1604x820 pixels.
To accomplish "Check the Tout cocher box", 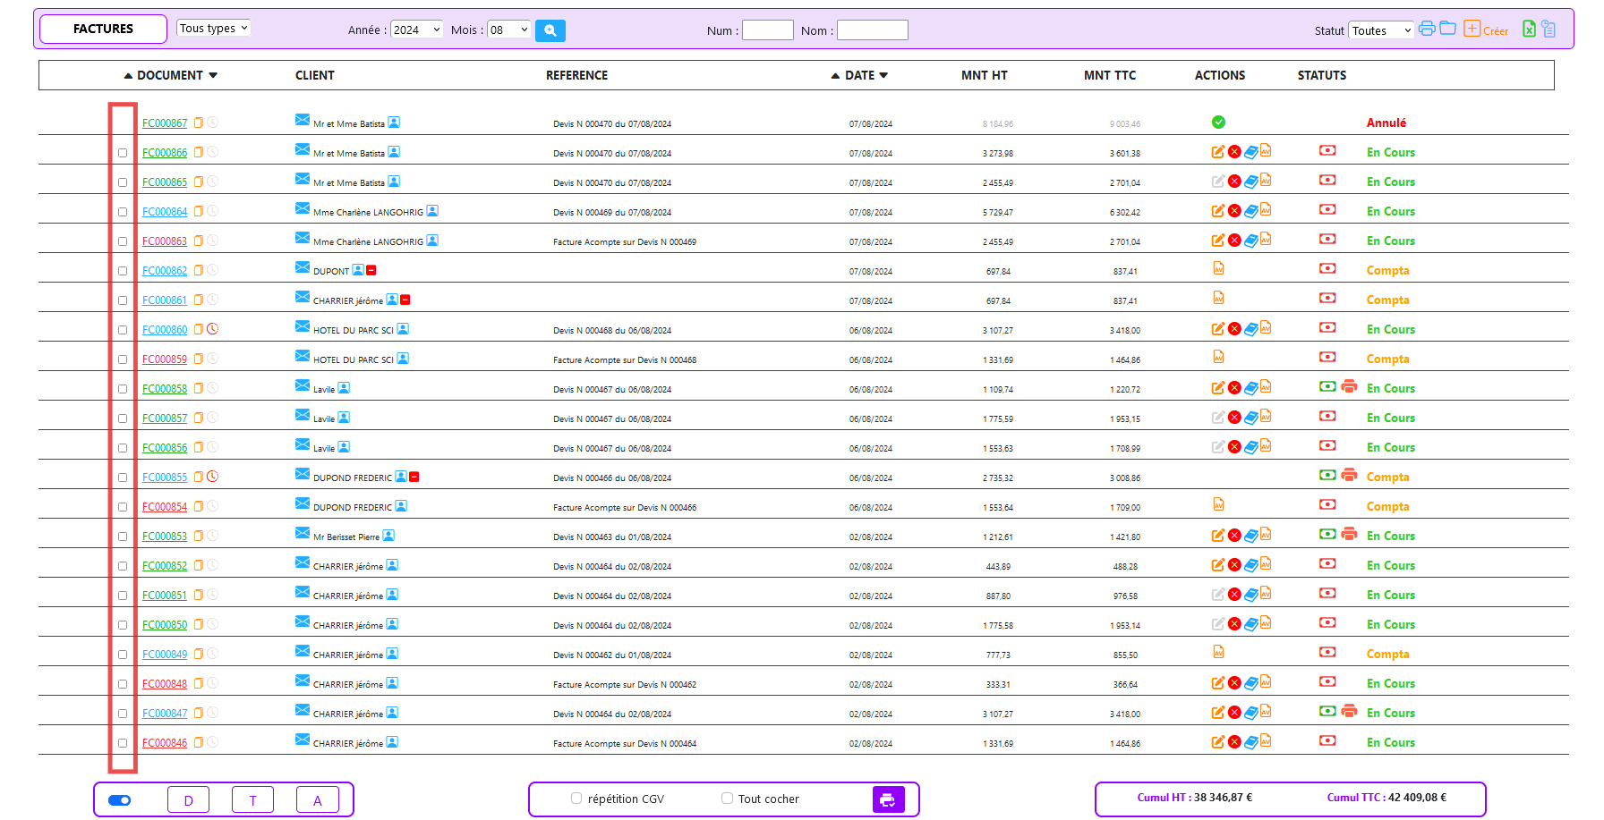I will (x=727, y=799).
